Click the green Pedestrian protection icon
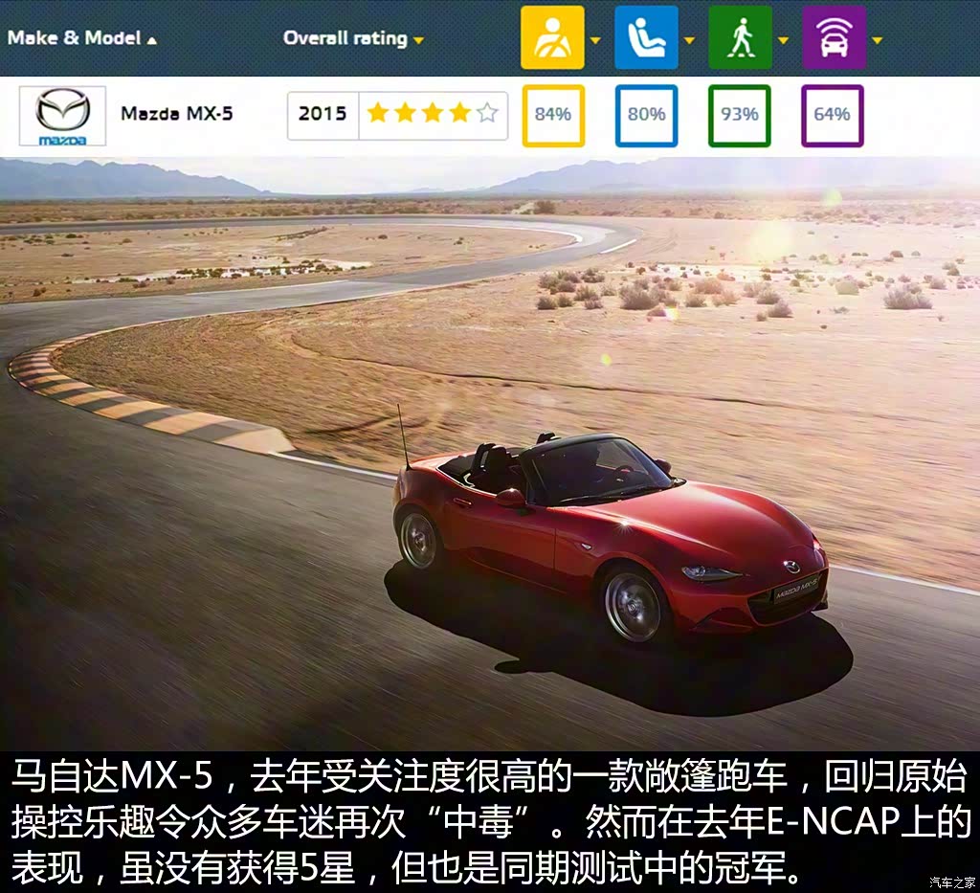The height and width of the screenshot is (893, 980). [x=739, y=38]
